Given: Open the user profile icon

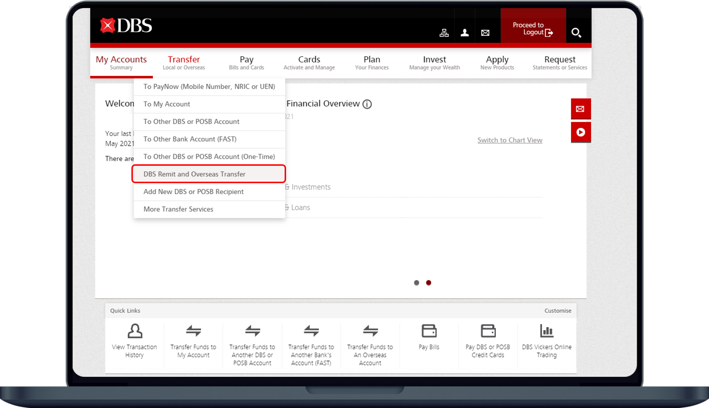Looking at the screenshot, I should [465, 33].
